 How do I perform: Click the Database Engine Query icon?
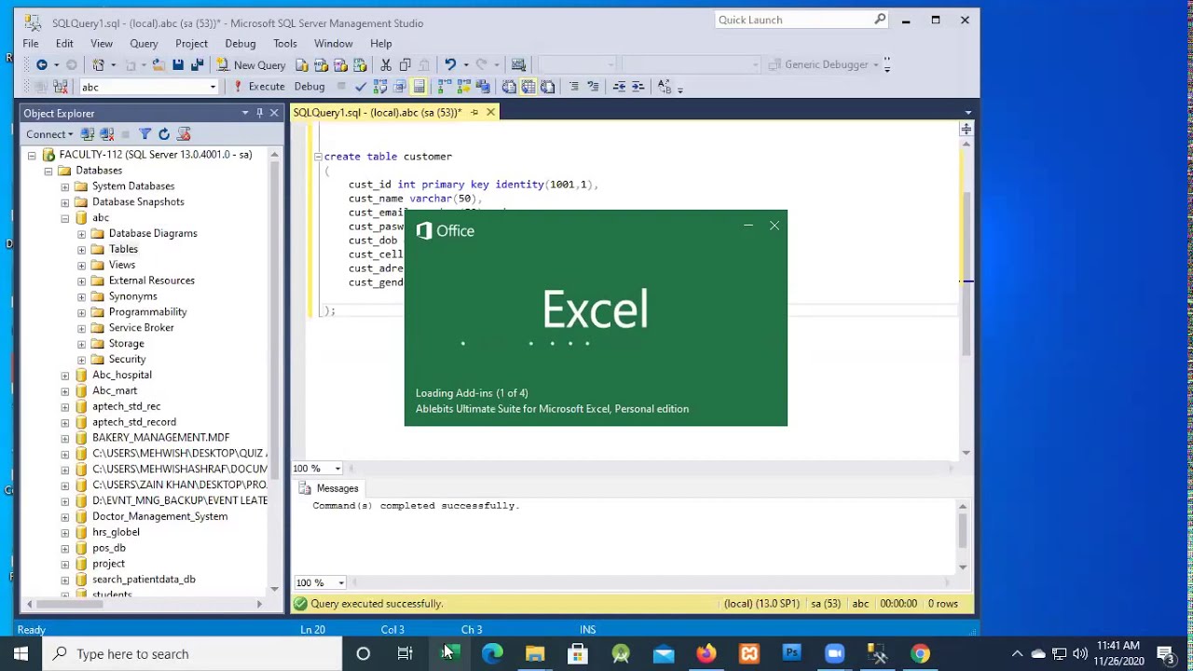tap(301, 64)
